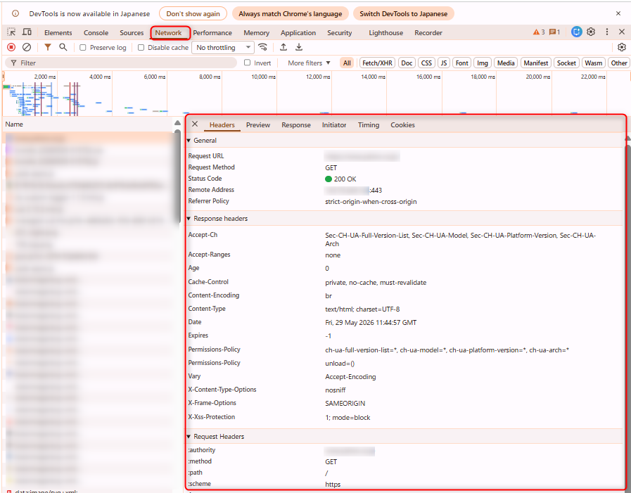Switch to the Performance tab
This screenshot has height=493, width=631.
(x=212, y=32)
